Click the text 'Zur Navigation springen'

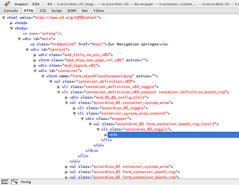tap(133, 44)
